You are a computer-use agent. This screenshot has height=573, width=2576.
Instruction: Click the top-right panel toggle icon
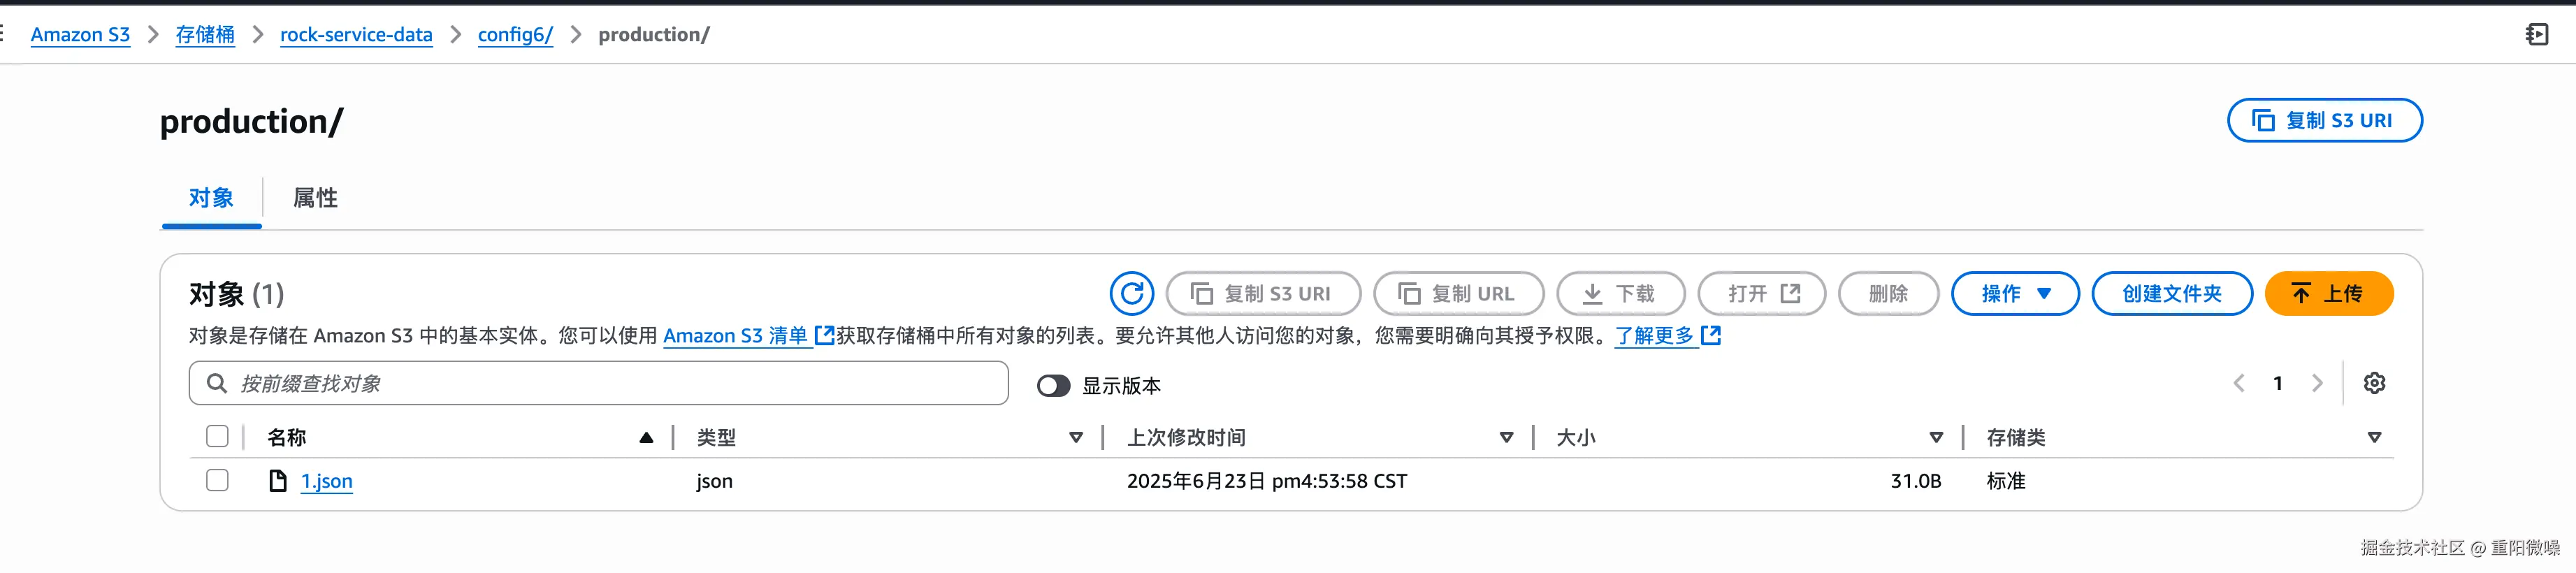click(2536, 35)
